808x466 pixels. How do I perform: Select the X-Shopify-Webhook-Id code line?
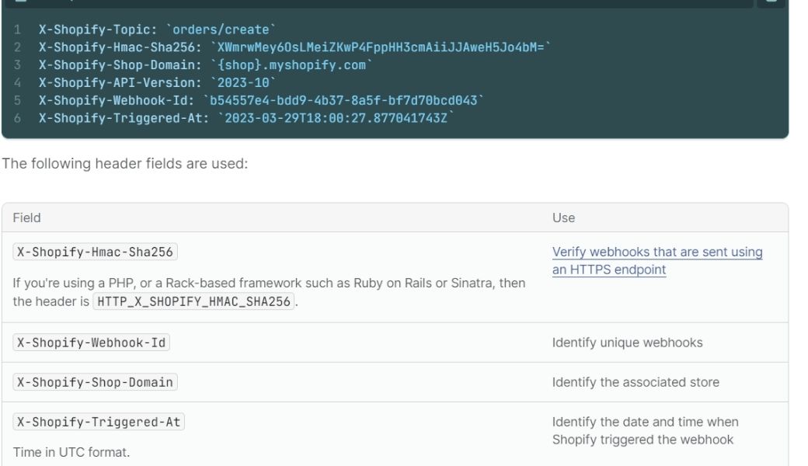(x=261, y=100)
